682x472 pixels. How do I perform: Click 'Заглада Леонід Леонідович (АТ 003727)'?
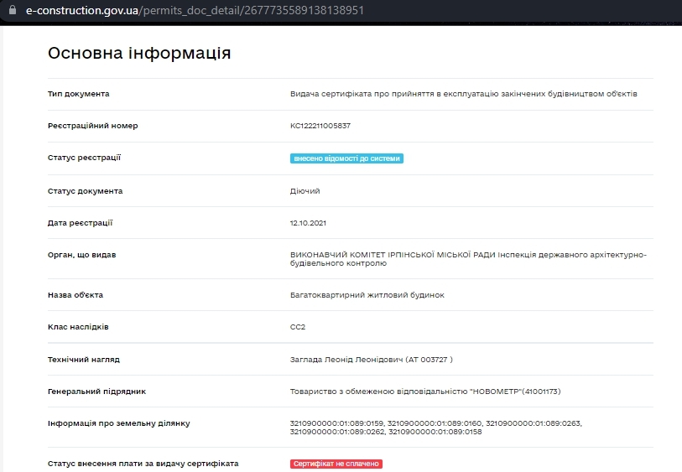(x=372, y=360)
